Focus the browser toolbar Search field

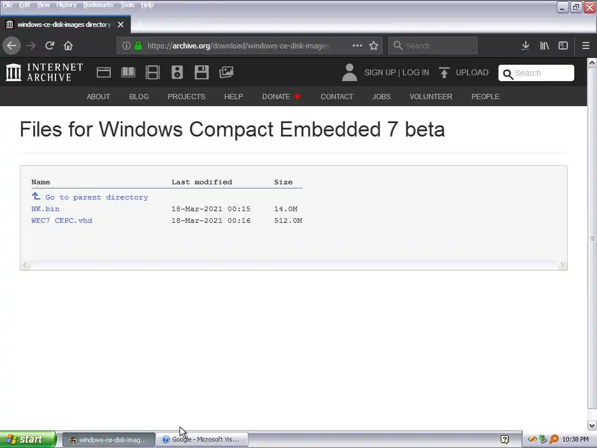(433, 45)
